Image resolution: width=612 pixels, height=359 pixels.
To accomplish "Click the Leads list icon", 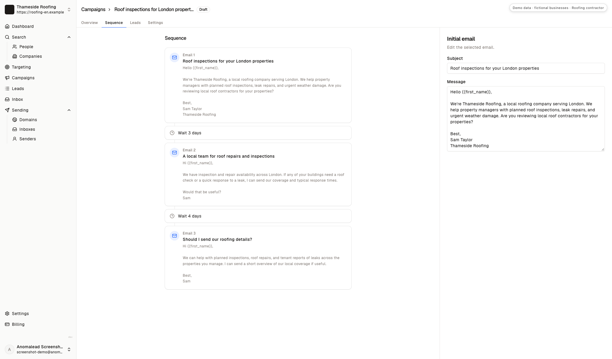I will (7, 89).
